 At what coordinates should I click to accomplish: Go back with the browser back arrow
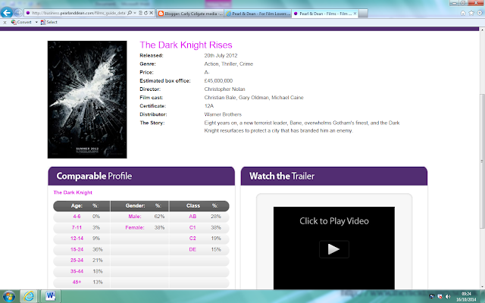(7, 13)
